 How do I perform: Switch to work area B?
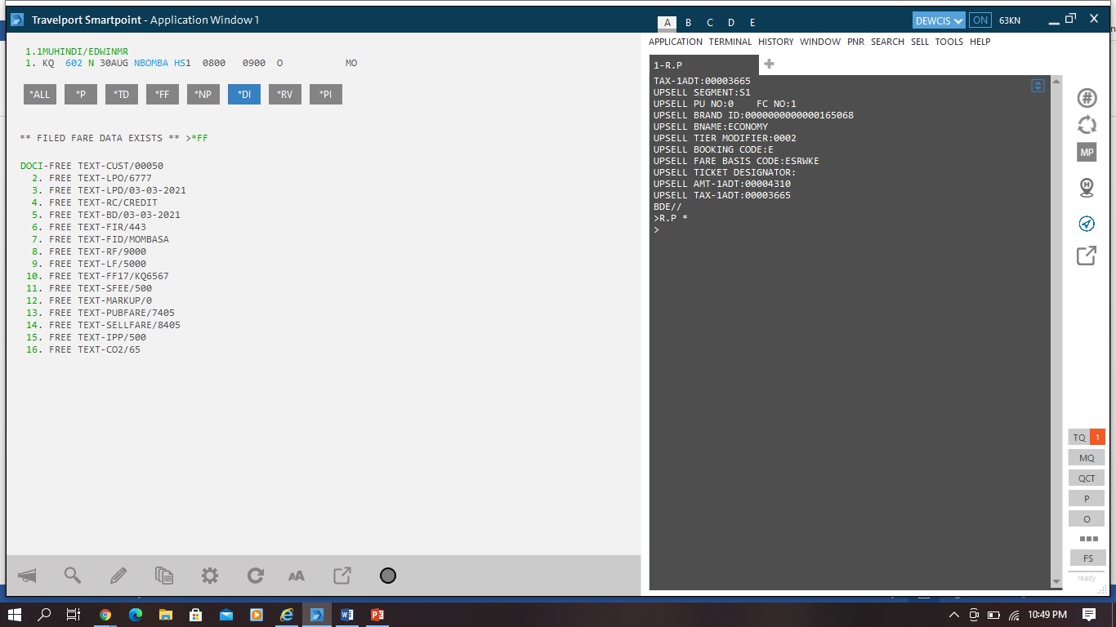[x=688, y=23]
